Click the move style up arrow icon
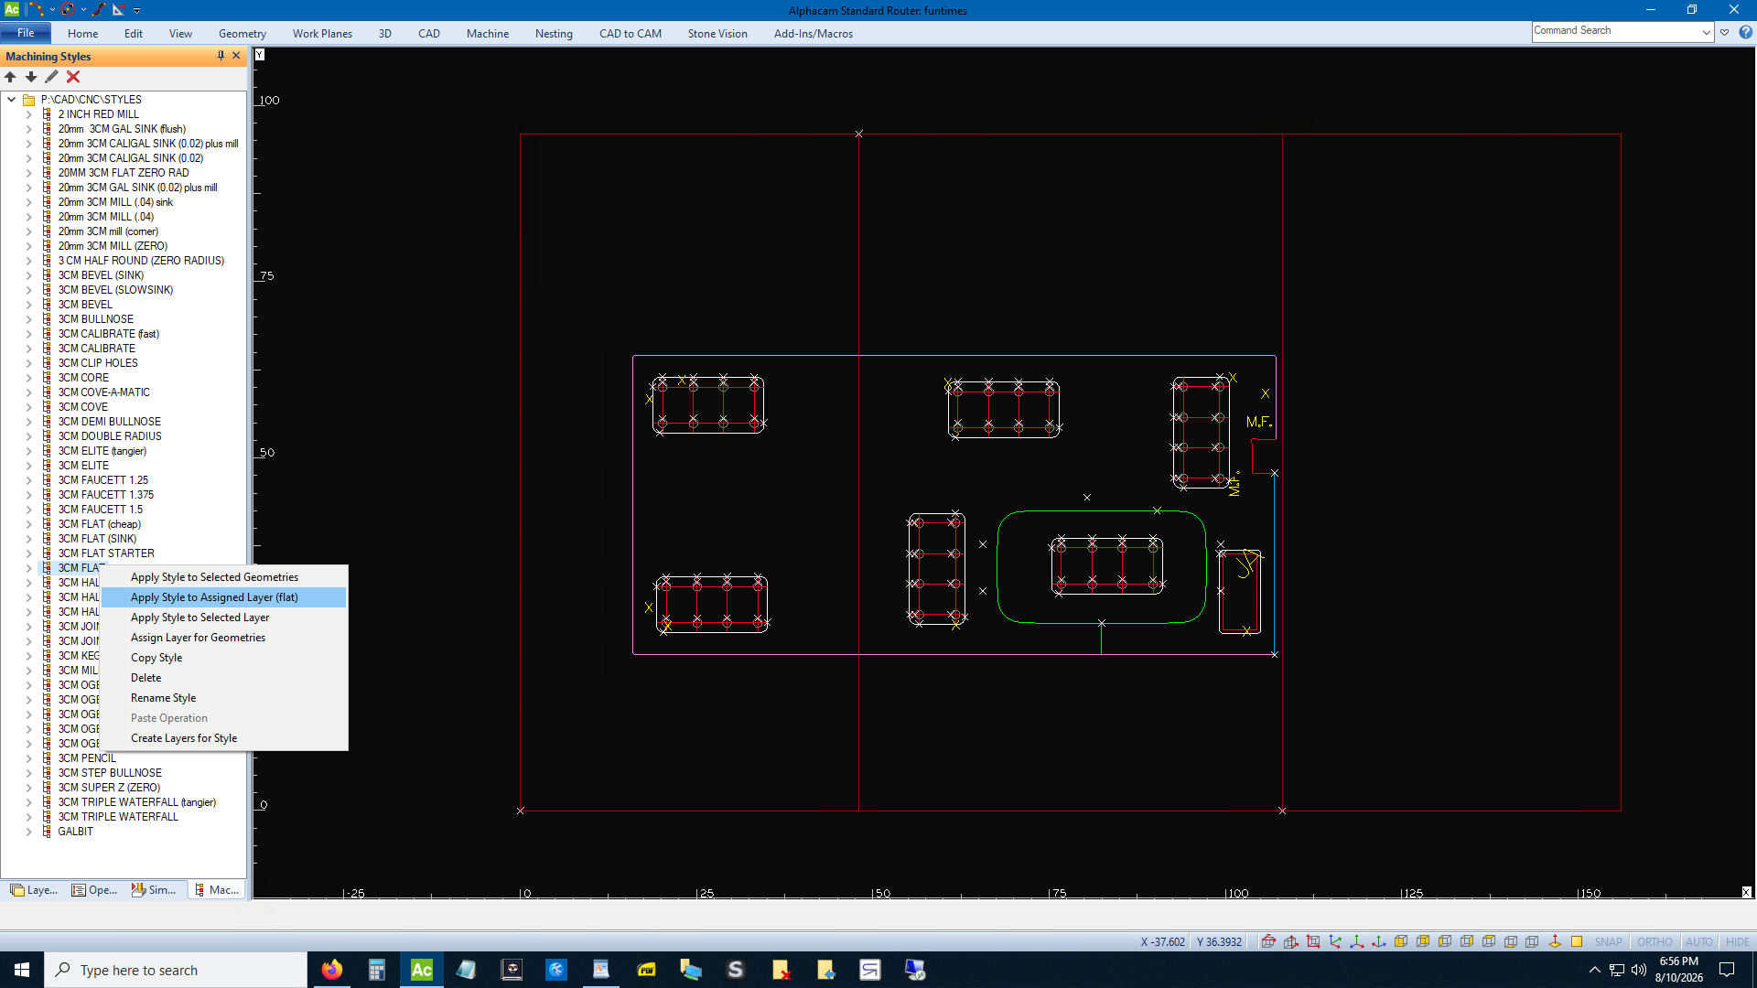The image size is (1757, 988). click(x=10, y=77)
